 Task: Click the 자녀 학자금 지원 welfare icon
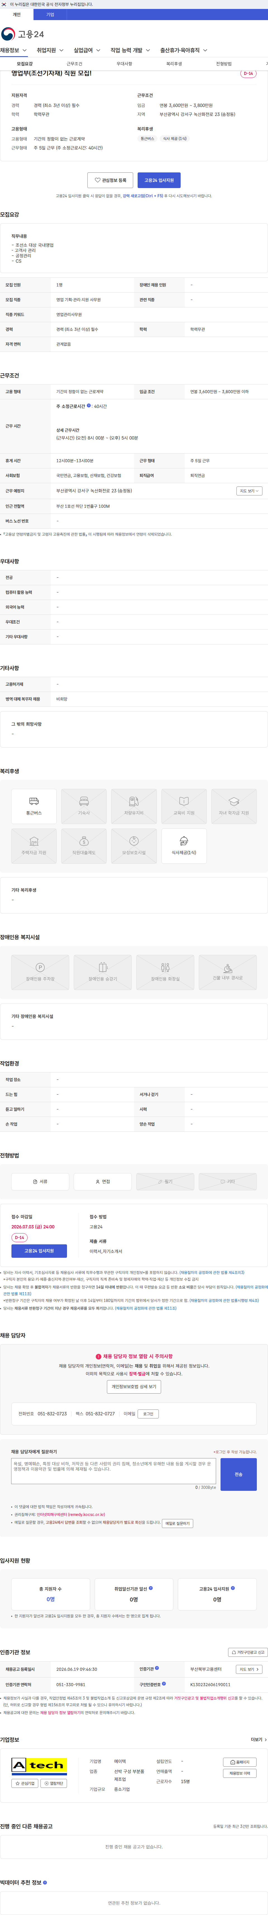tap(234, 806)
